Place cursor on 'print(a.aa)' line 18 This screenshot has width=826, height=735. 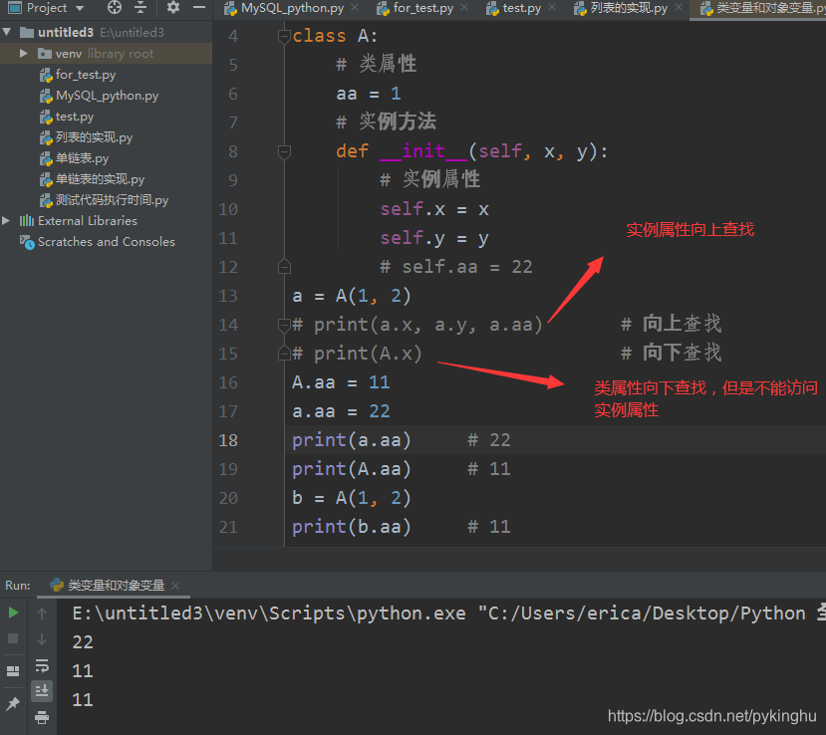click(x=352, y=440)
